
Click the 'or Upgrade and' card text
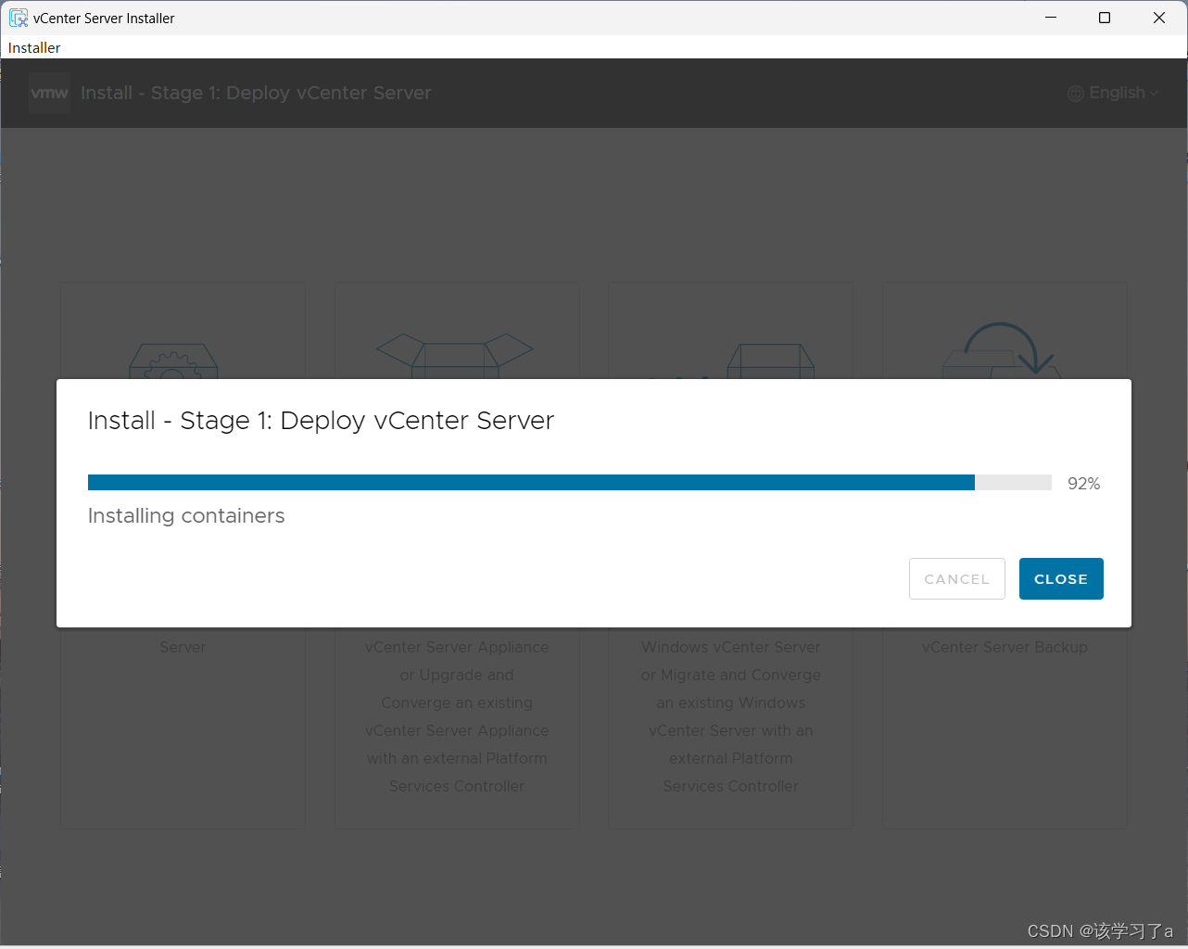point(457,675)
